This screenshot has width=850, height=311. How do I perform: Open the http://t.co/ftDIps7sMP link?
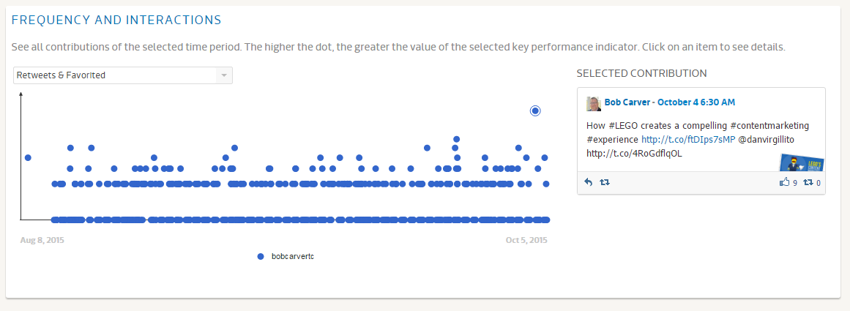688,139
